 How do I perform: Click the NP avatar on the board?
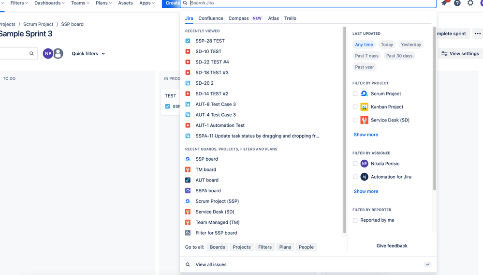pos(48,53)
